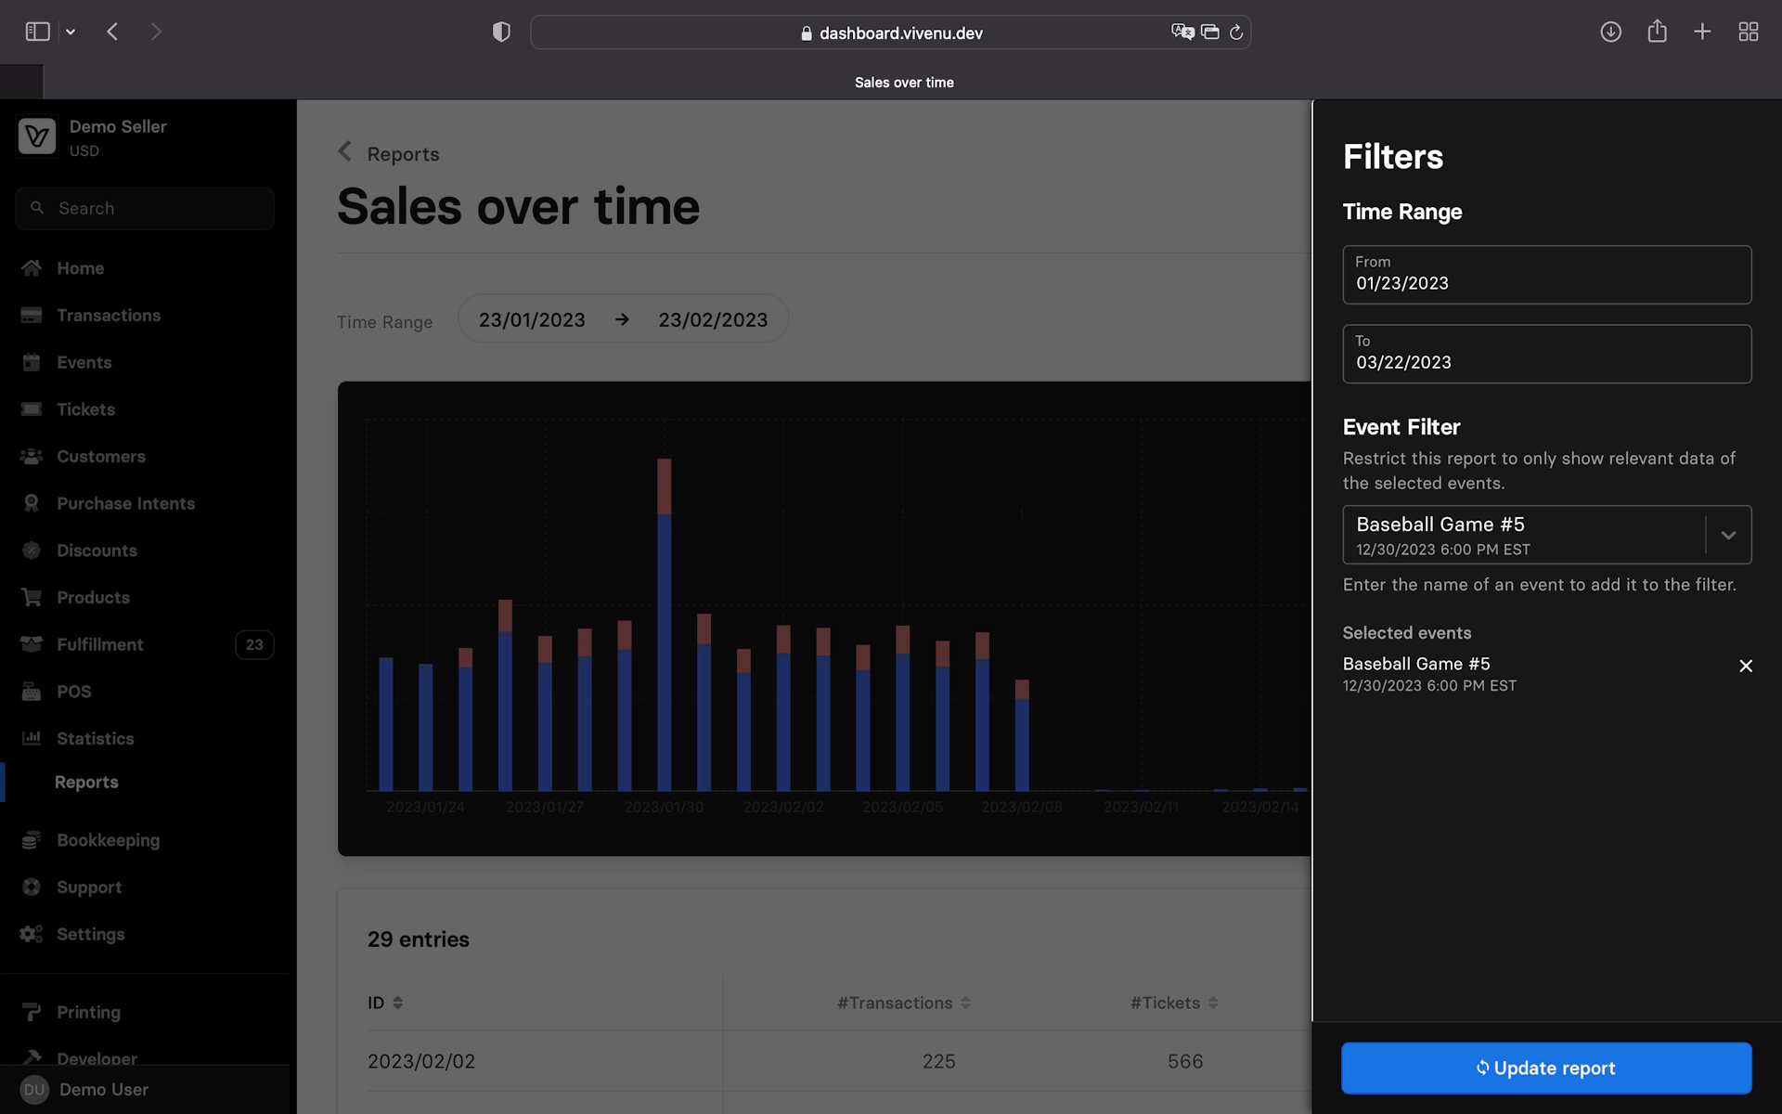Expand the event filter dropdown chevron
The image size is (1782, 1114).
tap(1728, 535)
